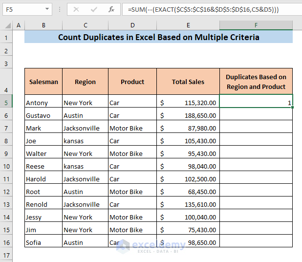Click the 'Joe' cell

click(43, 139)
